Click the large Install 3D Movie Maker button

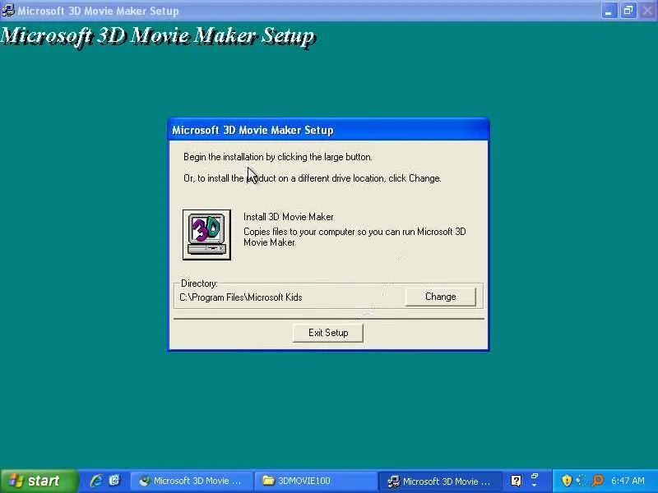click(x=206, y=235)
